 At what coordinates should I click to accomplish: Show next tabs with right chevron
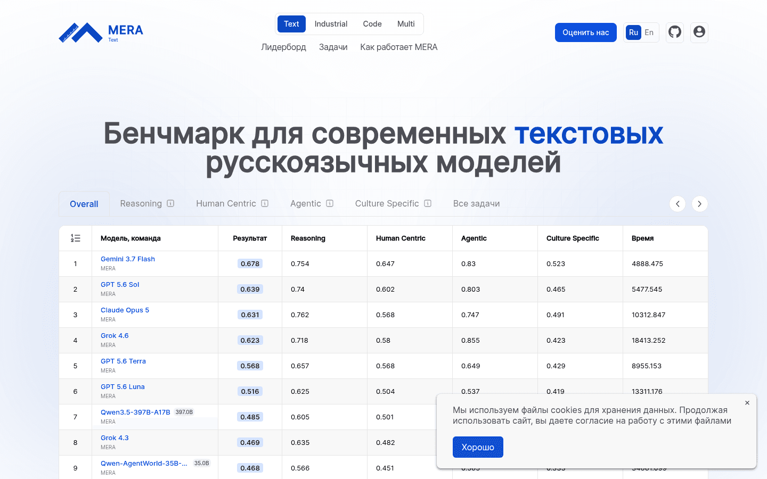(x=699, y=204)
